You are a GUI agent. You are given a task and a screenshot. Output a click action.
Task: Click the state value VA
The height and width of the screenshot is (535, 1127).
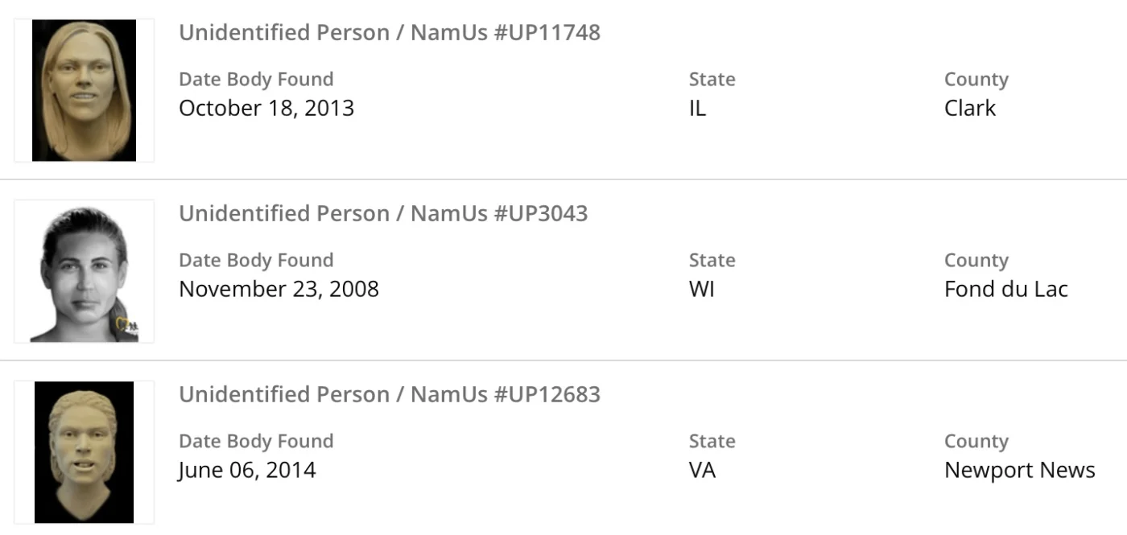point(702,470)
